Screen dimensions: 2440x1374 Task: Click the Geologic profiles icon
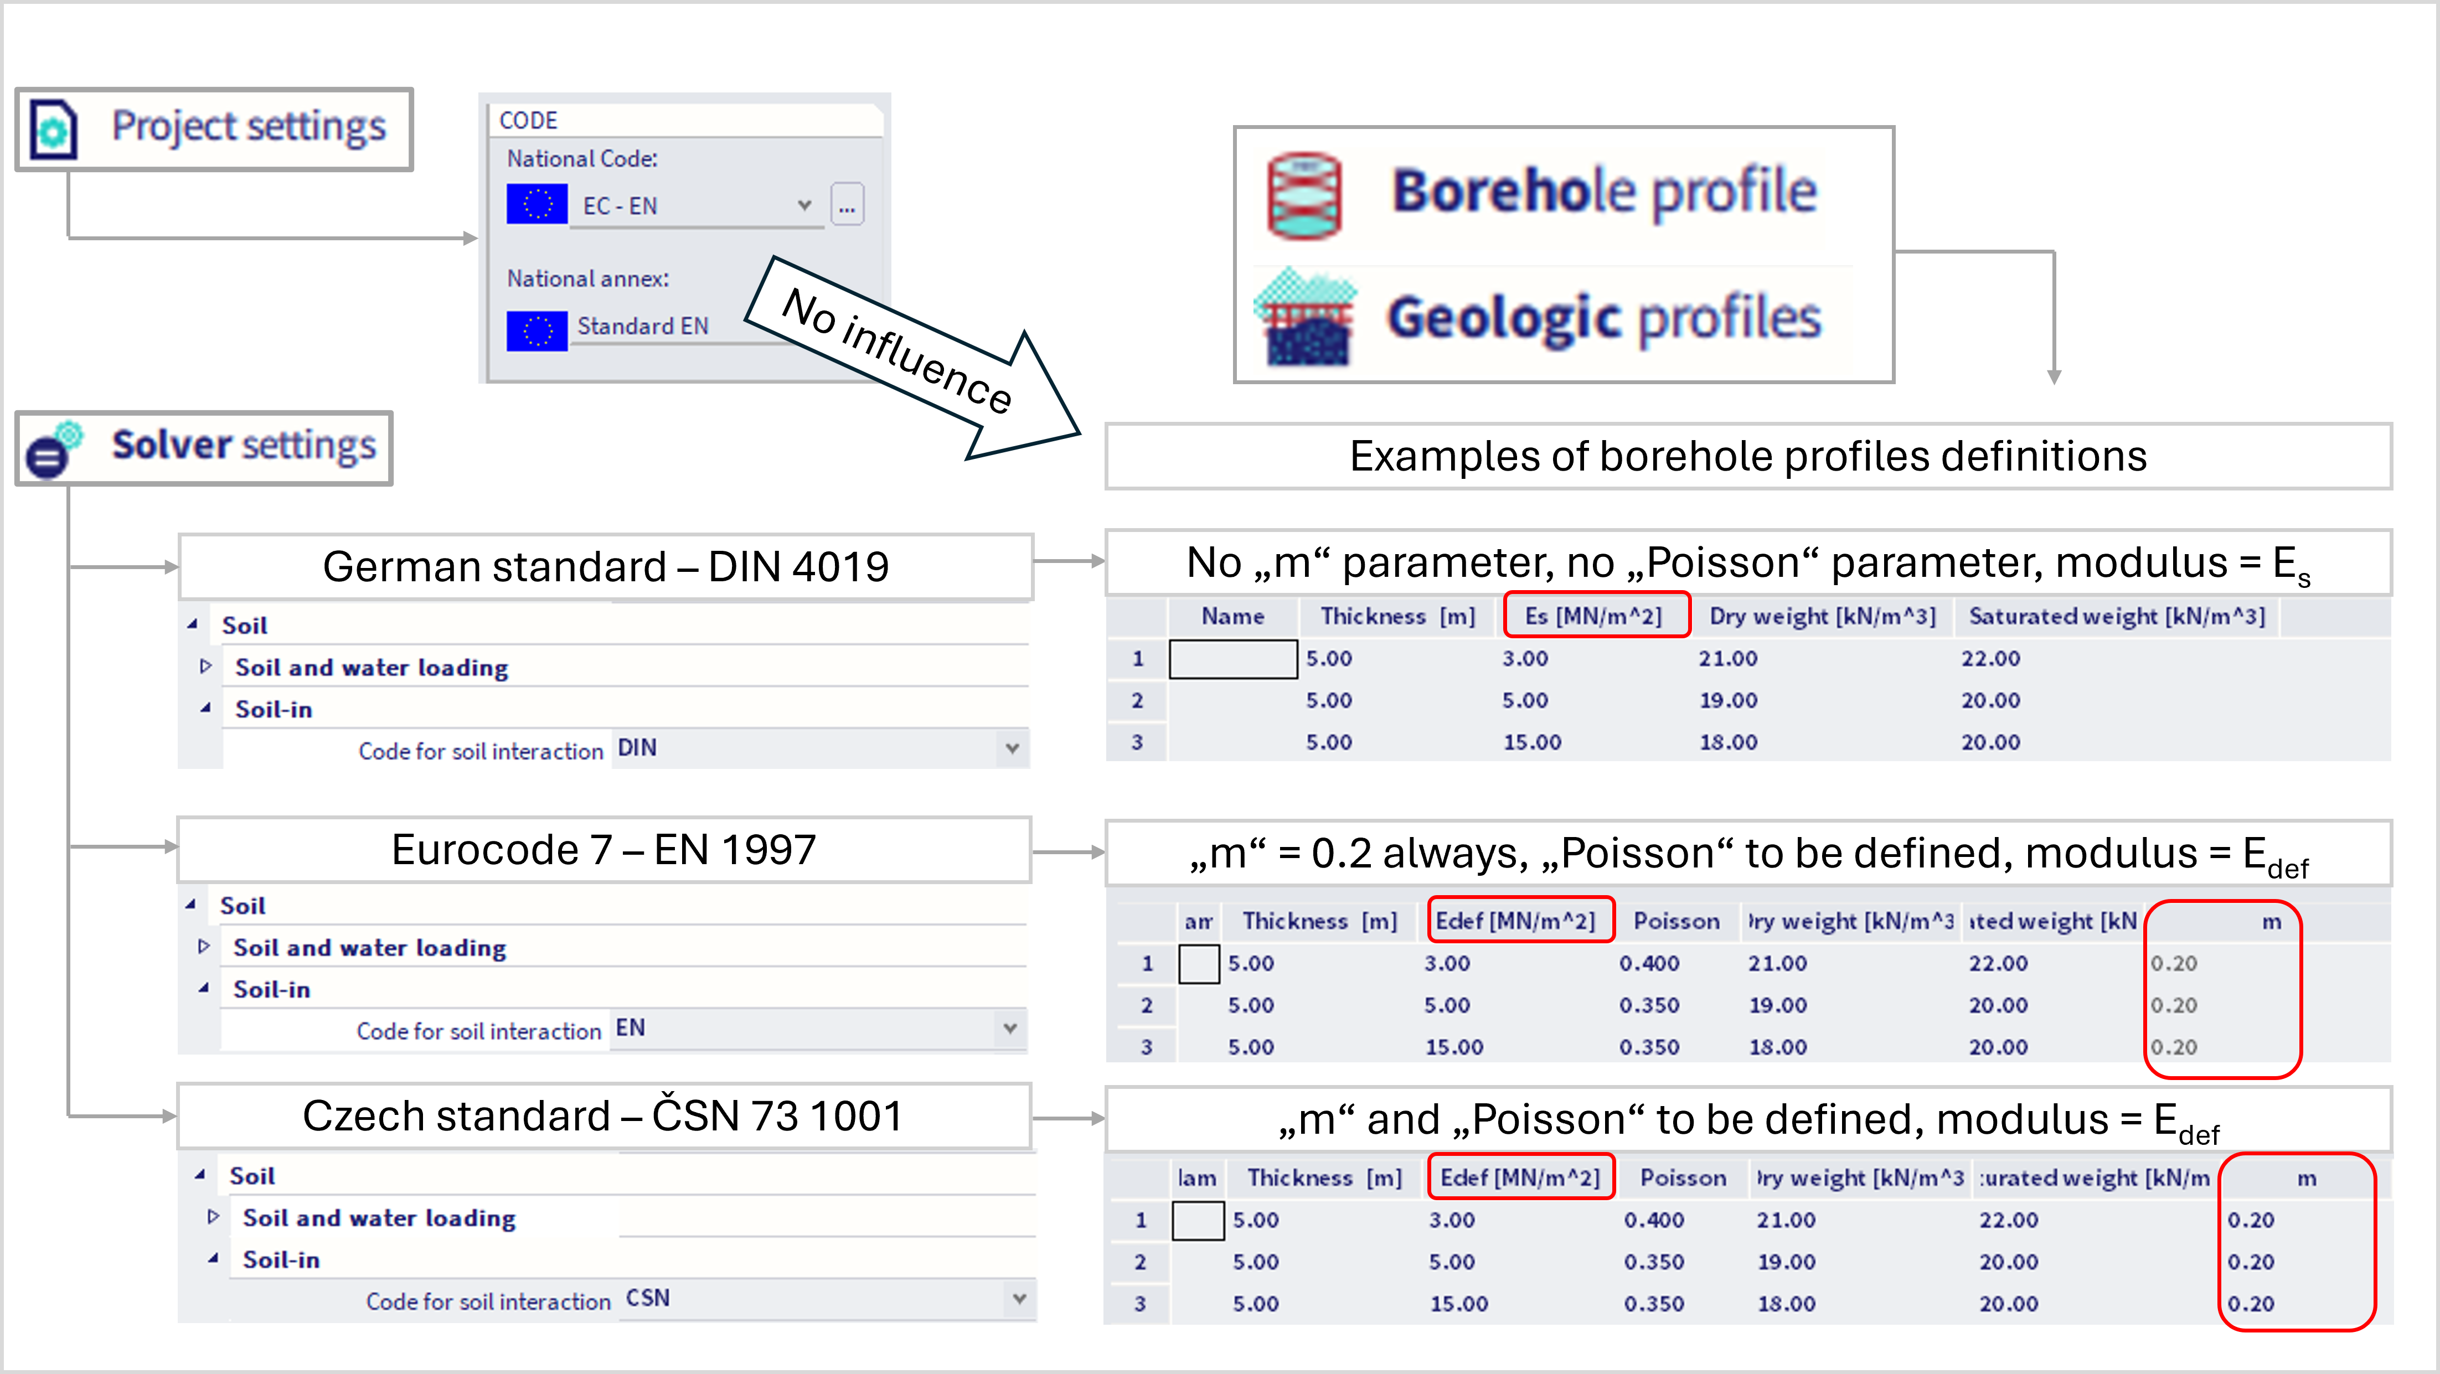click(1305, 318)
